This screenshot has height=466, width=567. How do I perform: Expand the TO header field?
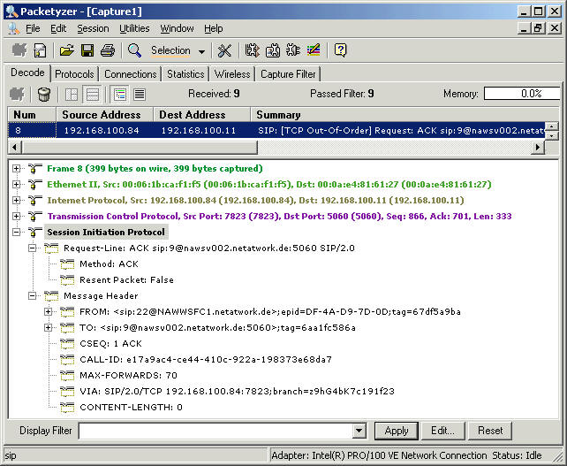[48, 328]
